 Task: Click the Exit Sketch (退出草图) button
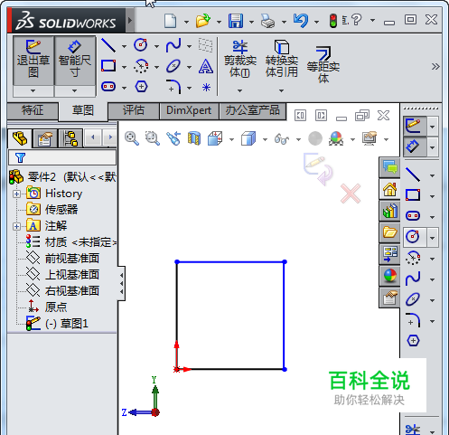[33, 61]
